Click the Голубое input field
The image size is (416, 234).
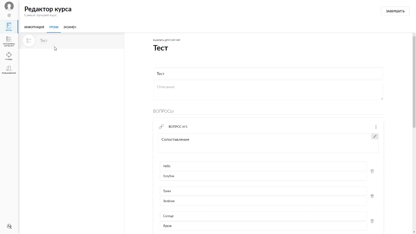(263, 176)
